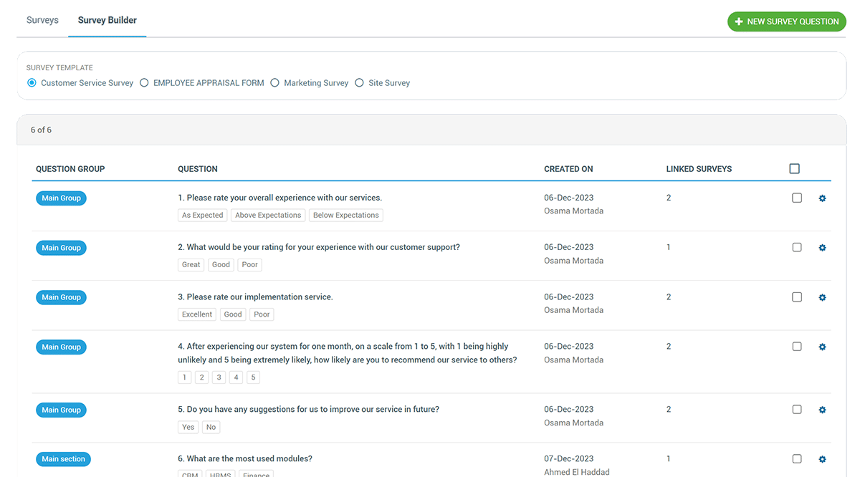Open settings gear for the suggestions question
The height and width of the screenshot is (477, 860).
[x=822, y=409]
